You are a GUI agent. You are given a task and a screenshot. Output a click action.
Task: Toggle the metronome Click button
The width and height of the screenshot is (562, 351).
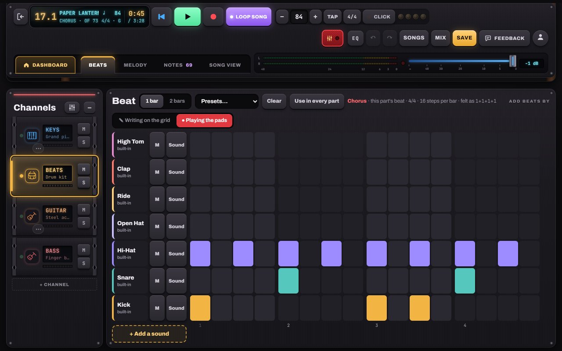click(379, 17)
